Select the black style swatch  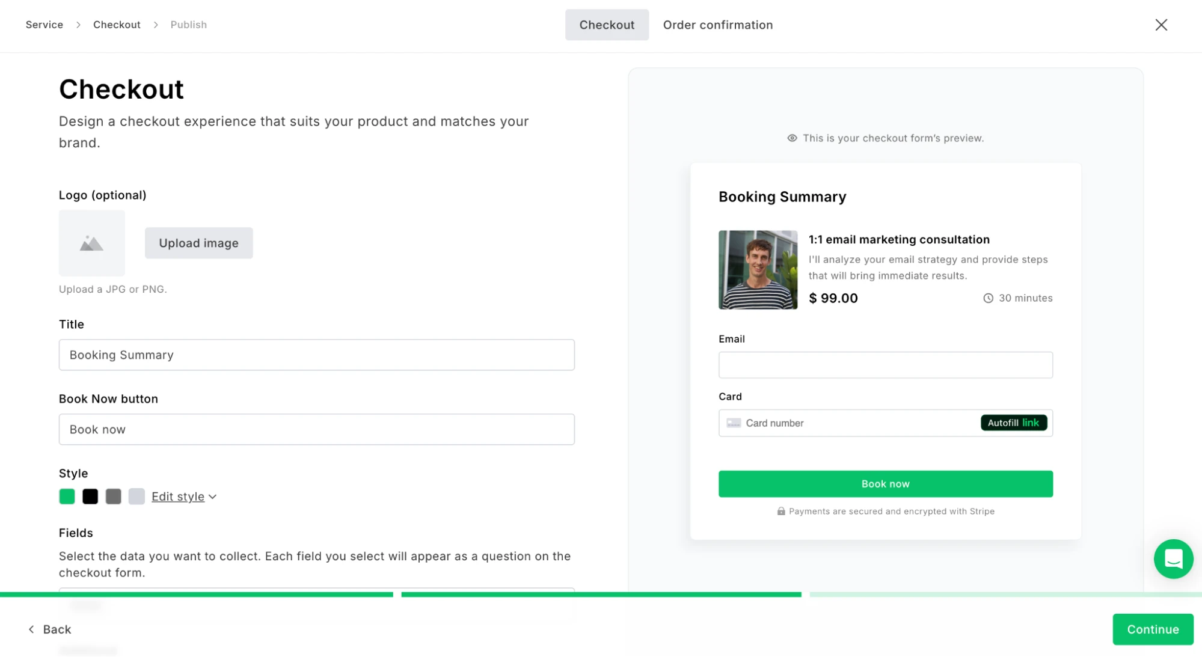[90, 497]
